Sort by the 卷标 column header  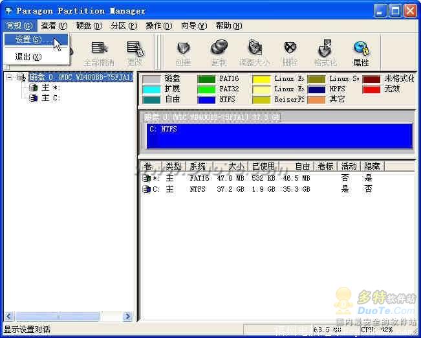pyautogui.click(x=326, y=166)
